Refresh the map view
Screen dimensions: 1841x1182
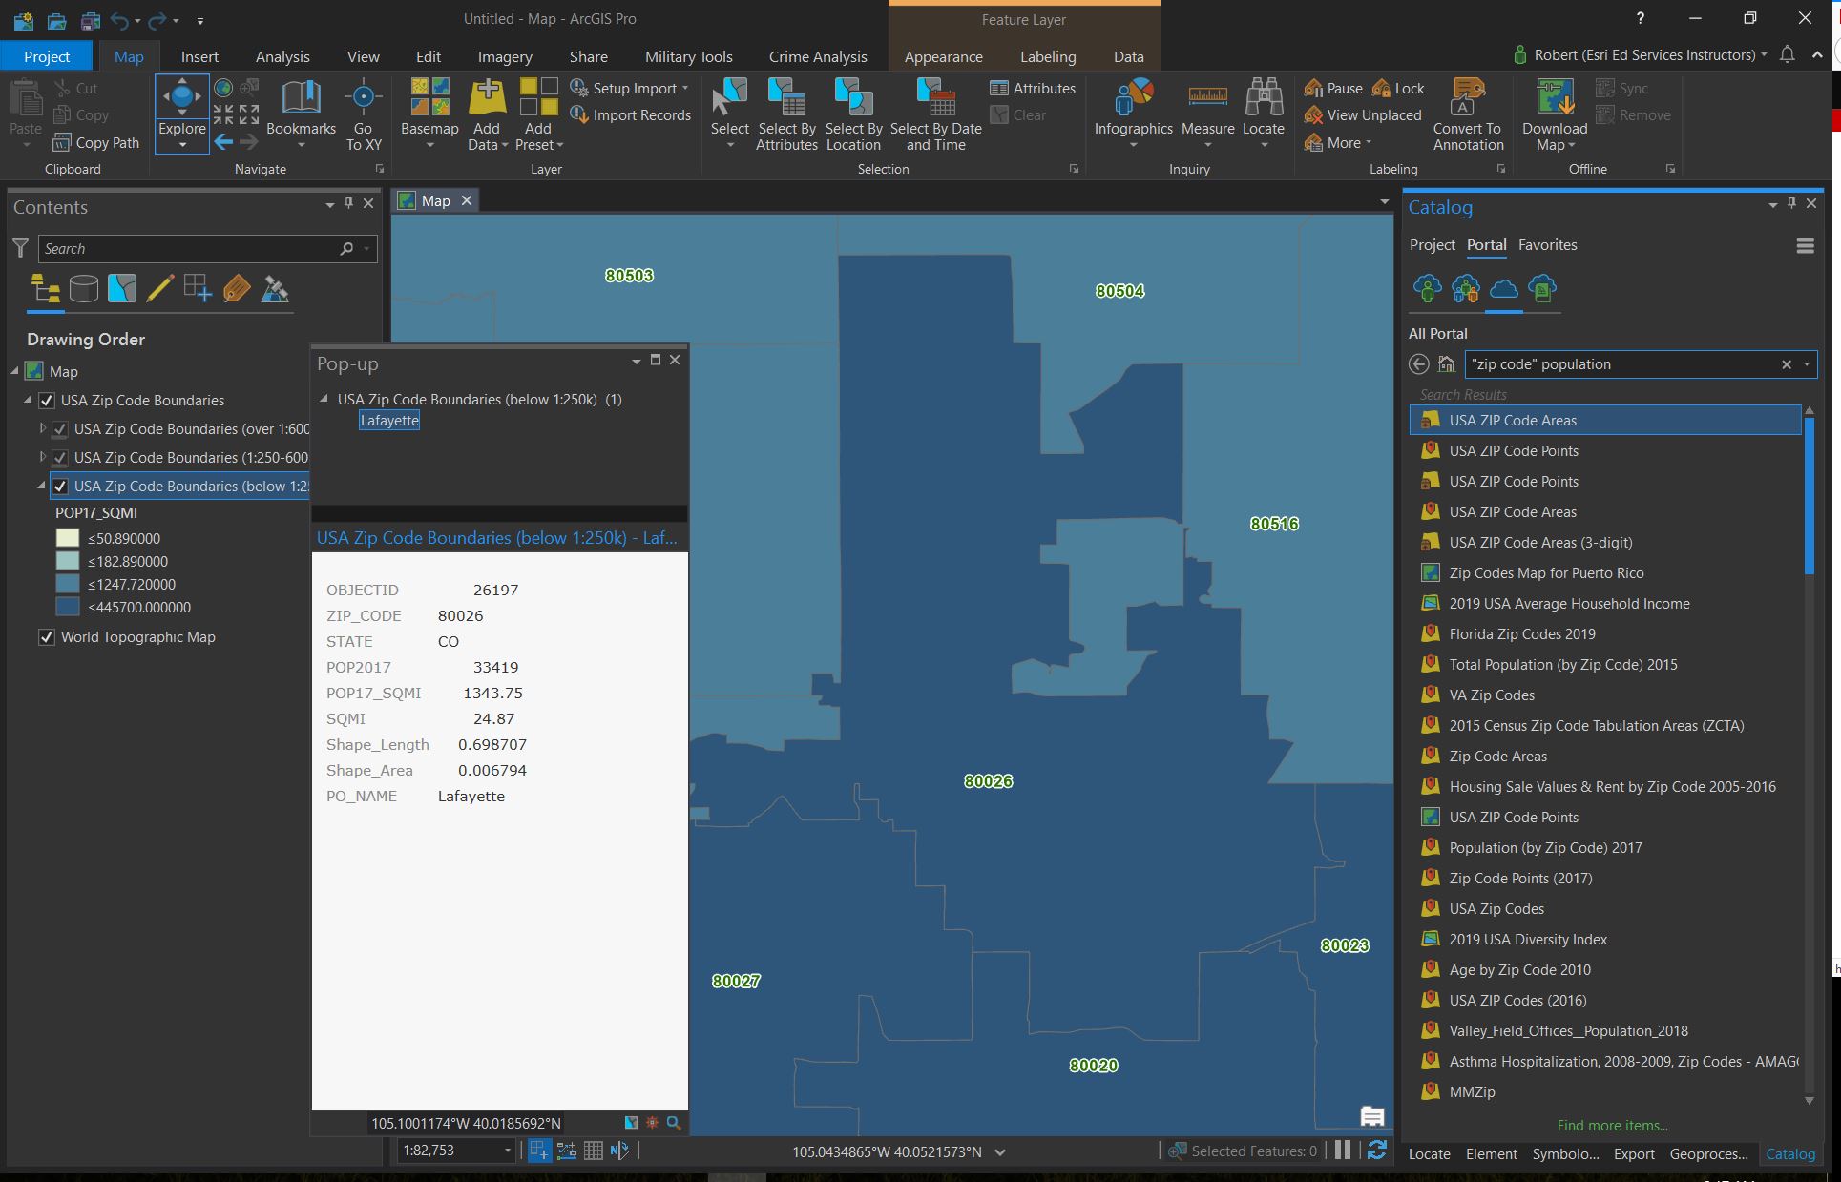pos(1376,1151)
